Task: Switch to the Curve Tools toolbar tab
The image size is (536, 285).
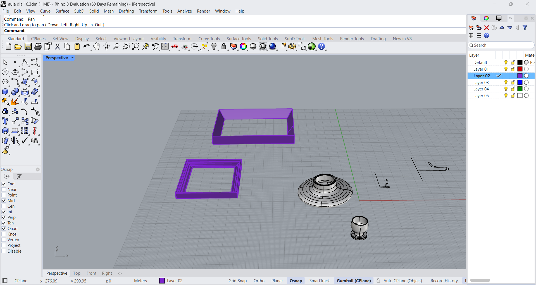Action: coord(209,39)
